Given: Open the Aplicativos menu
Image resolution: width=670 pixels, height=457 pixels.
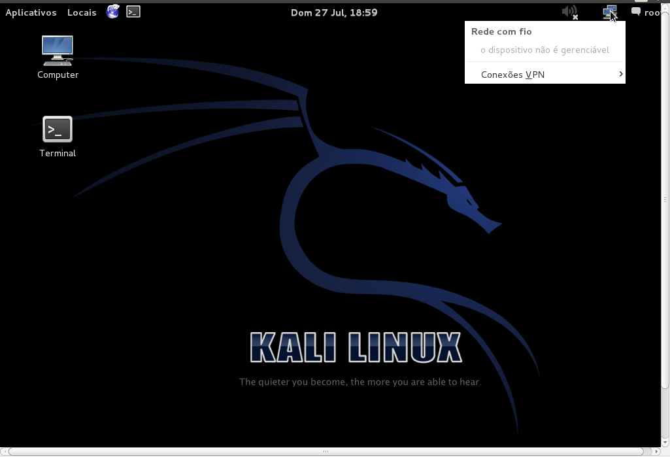Looking at the screenshot, I should [31, 12].
